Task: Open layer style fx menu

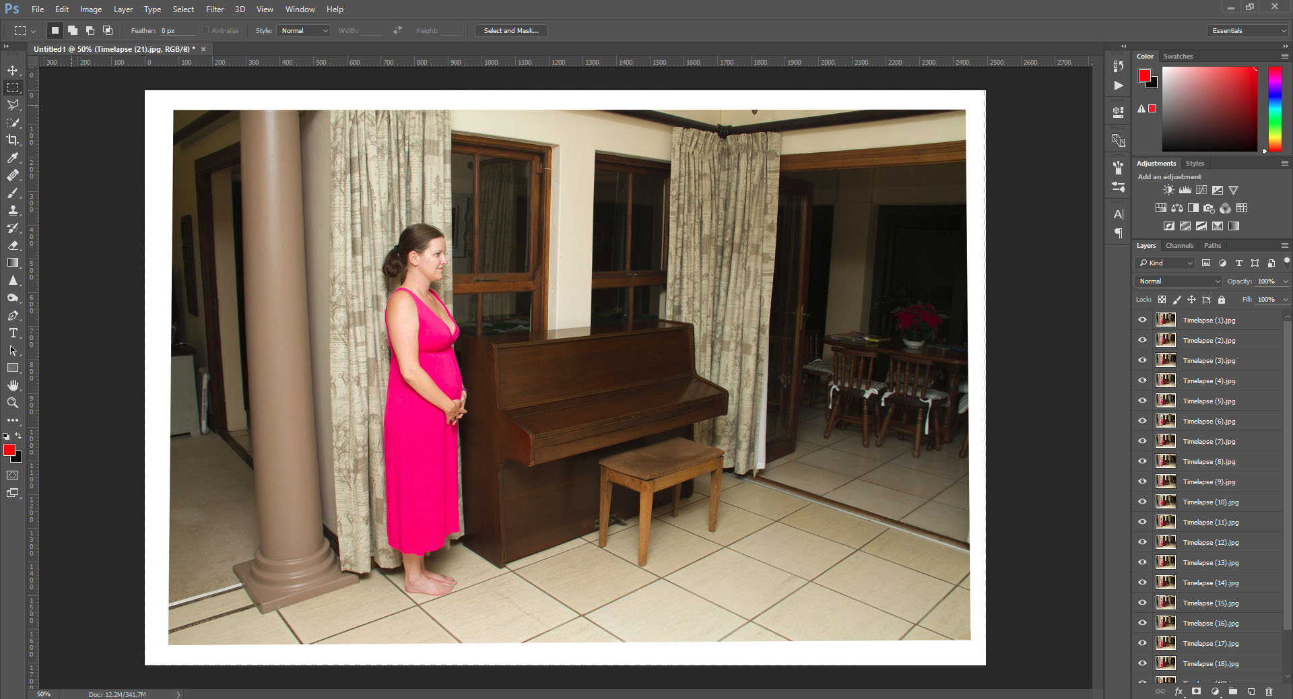Action: click(1179, 691)
